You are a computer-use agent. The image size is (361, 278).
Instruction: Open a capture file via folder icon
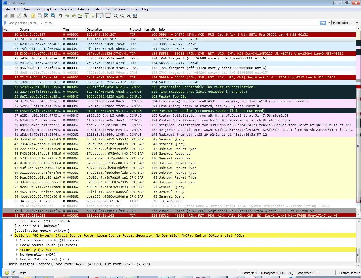(x=33, y=16)
